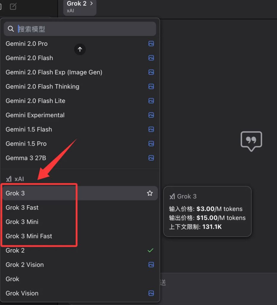
Task: Select Gemini 2.0 Pro model
Action: tap(80, 43)
